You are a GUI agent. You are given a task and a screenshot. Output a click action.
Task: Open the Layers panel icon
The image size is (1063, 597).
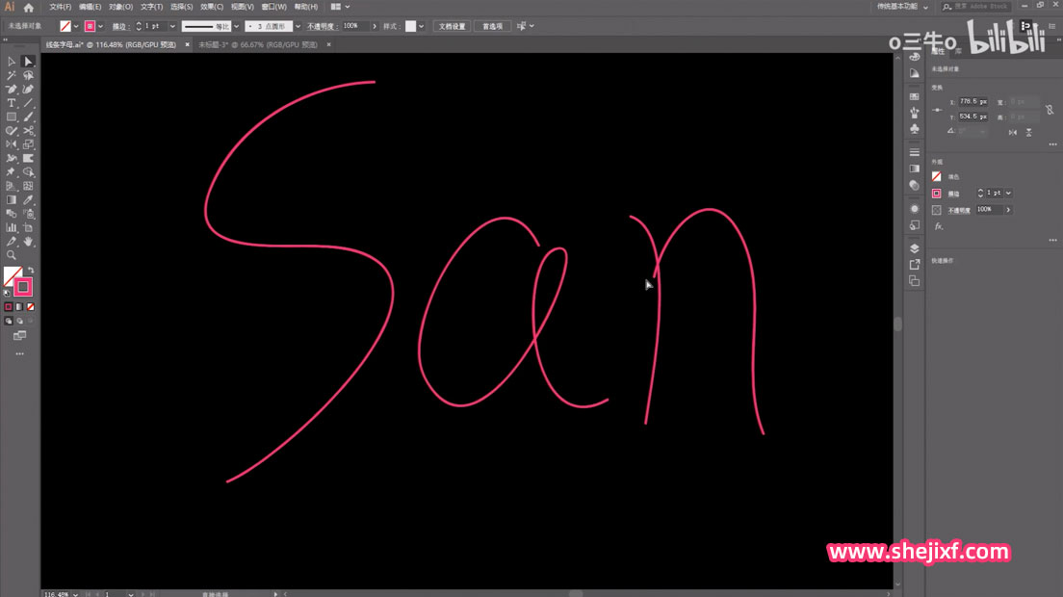tap(914, 248)
